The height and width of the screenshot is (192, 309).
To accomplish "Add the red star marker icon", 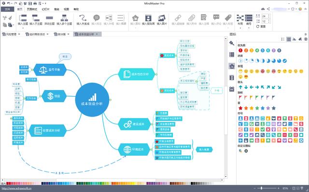I will (240, 108).
